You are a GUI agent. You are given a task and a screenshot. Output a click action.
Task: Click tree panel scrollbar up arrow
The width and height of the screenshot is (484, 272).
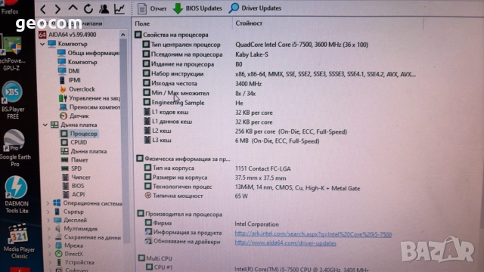point(123,35)
